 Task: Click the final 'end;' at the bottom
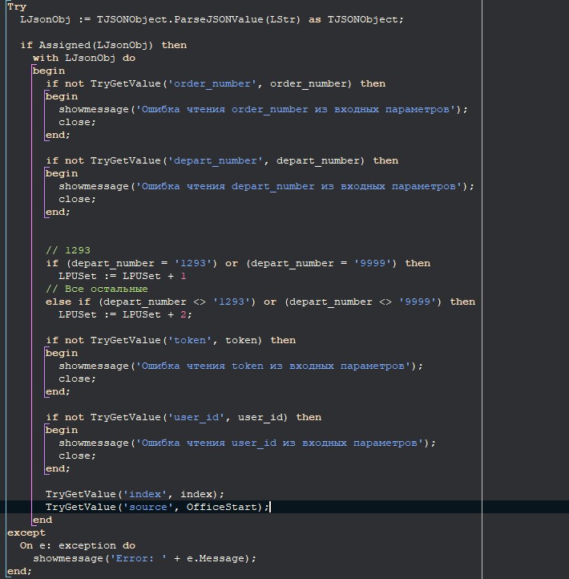pos(19,571)
